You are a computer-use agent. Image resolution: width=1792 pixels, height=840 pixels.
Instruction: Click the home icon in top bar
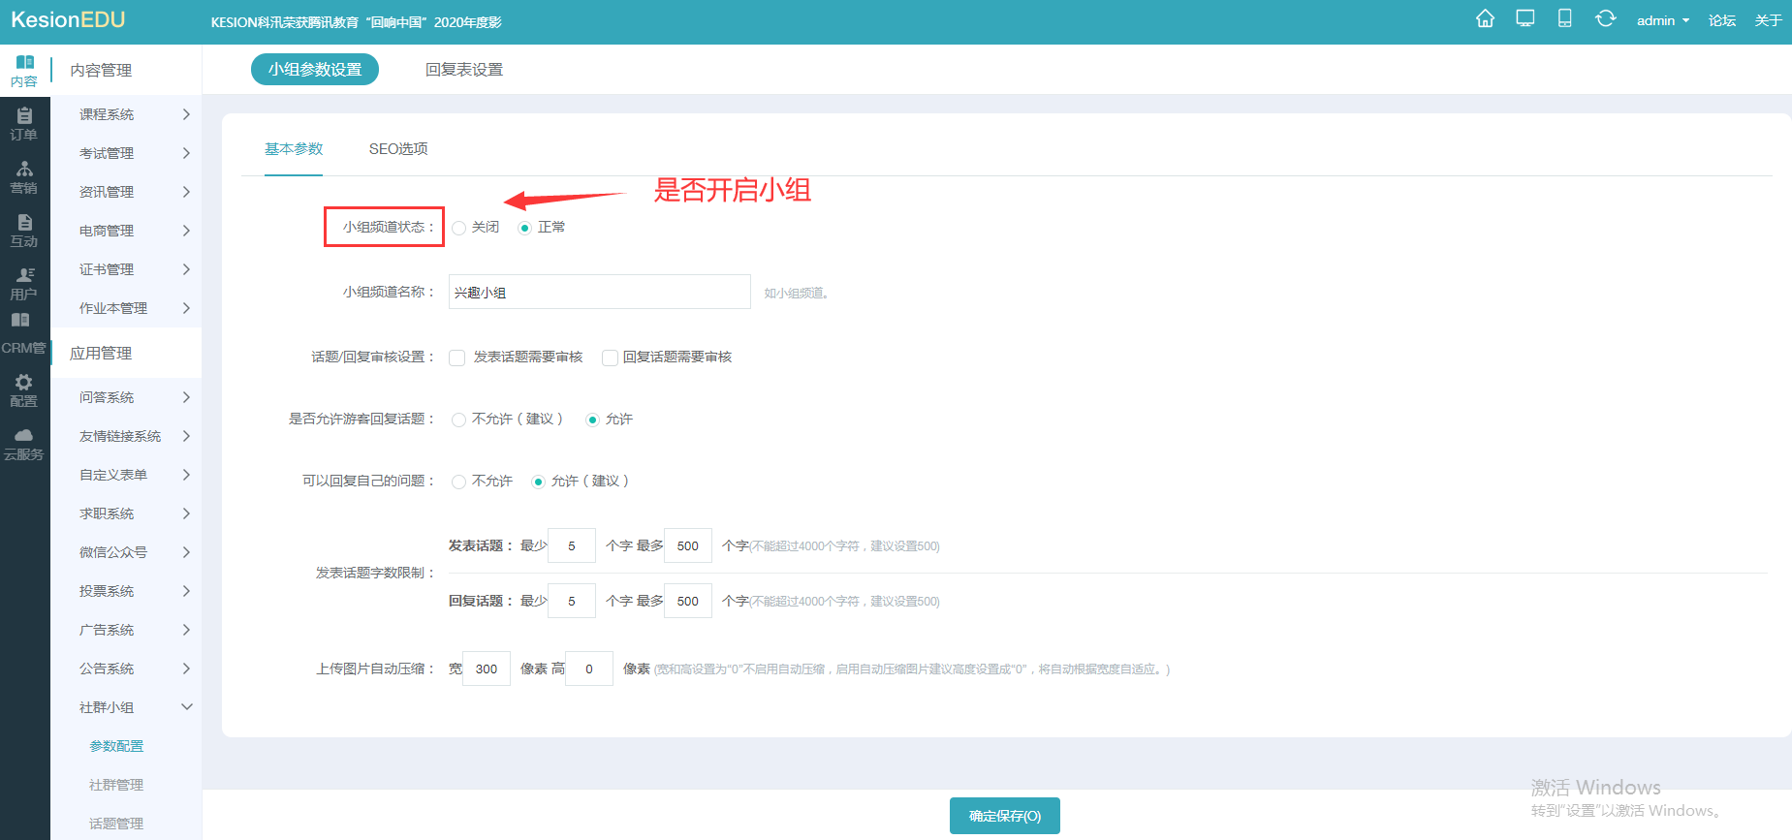coord(1485,19)
